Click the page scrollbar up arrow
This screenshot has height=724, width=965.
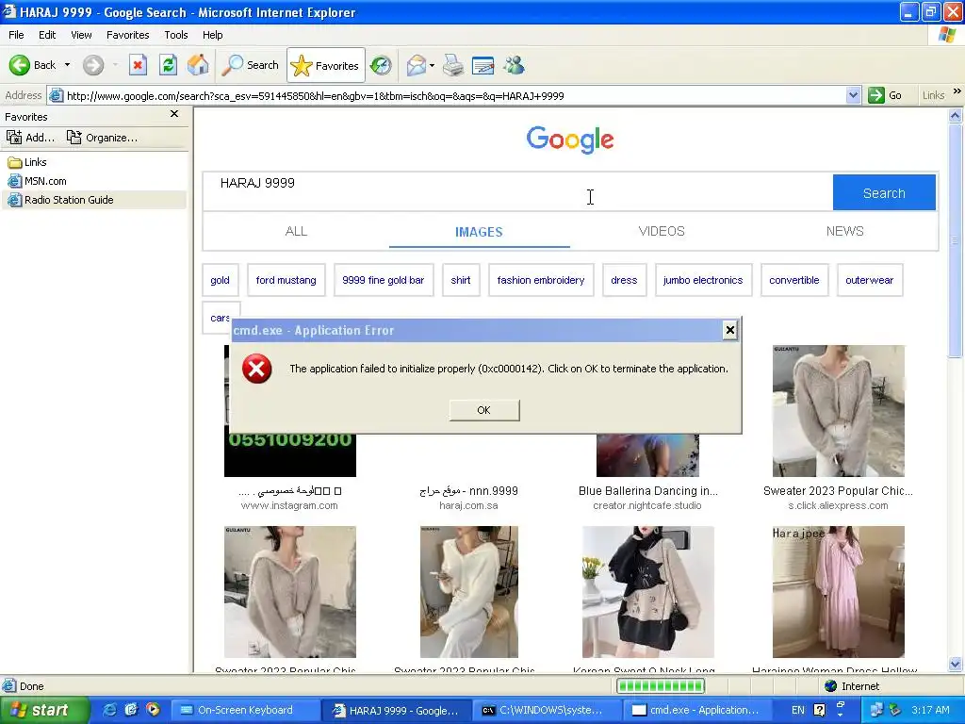(956, 115)
